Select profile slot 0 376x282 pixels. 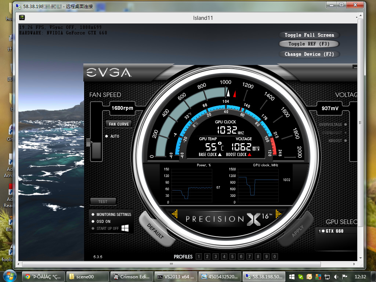pos(275,257)
